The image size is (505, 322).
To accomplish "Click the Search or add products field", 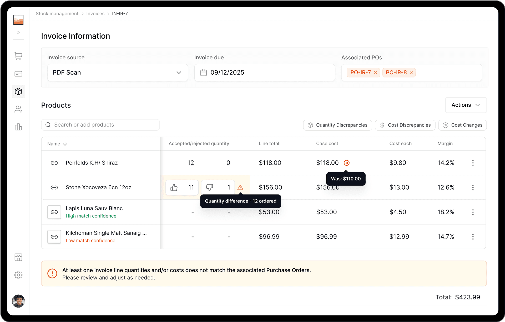I will coord(100,125).
